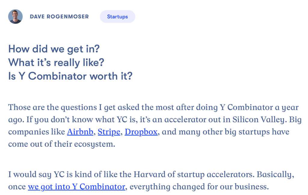Click Dave Rogenmoser's profile avatar photo

tap(15, 17)
